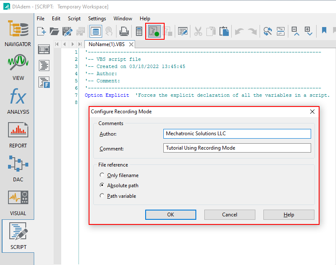This screenshot has height=265, width=336.
Task: Open the Settings menu
Action: 97,19
